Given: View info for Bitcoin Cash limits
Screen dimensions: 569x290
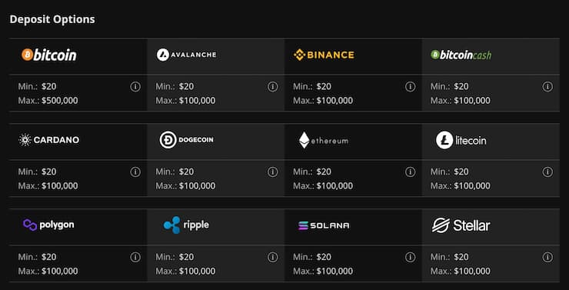Looking at the screenshot, I should [547, 87].
